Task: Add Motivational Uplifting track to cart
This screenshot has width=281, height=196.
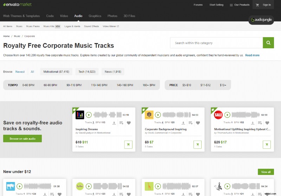Action: [x=267, y=145]
